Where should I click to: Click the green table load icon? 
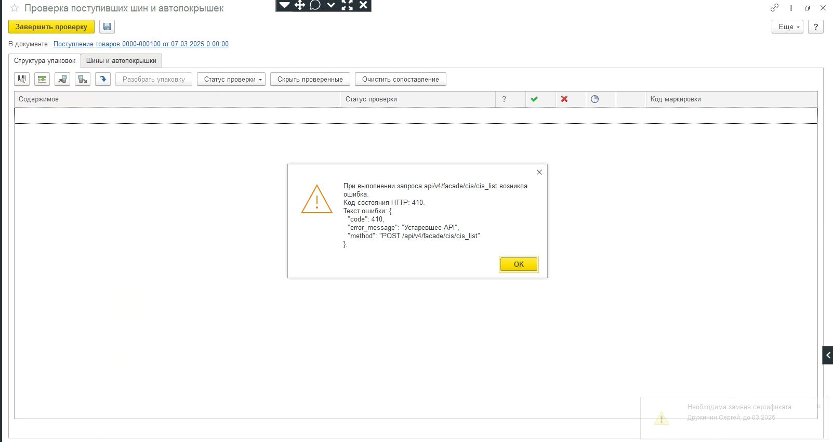42,79
